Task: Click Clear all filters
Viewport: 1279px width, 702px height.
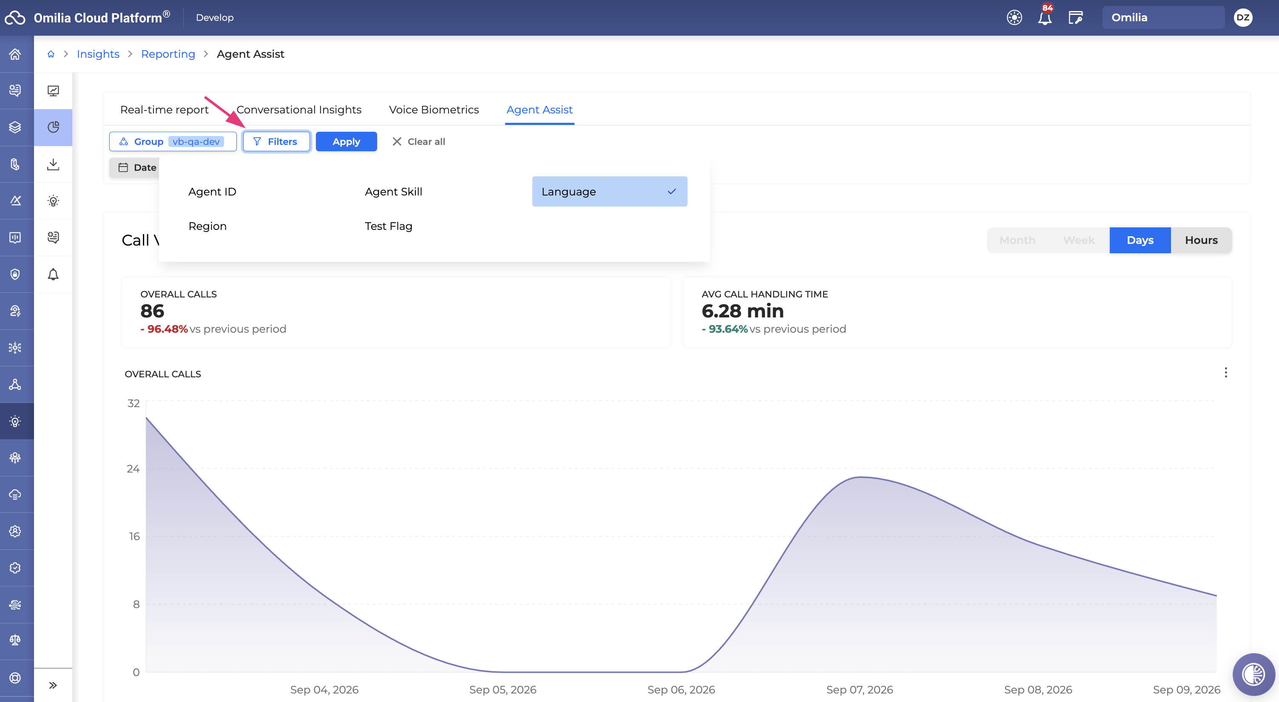Action: pos(418,142)
